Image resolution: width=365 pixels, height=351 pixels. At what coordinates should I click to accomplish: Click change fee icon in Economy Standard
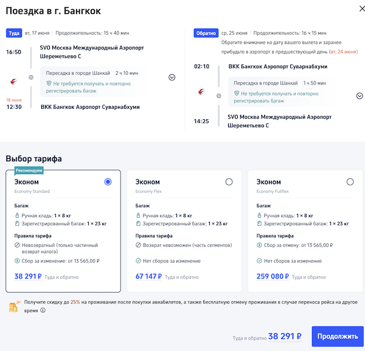17,261
